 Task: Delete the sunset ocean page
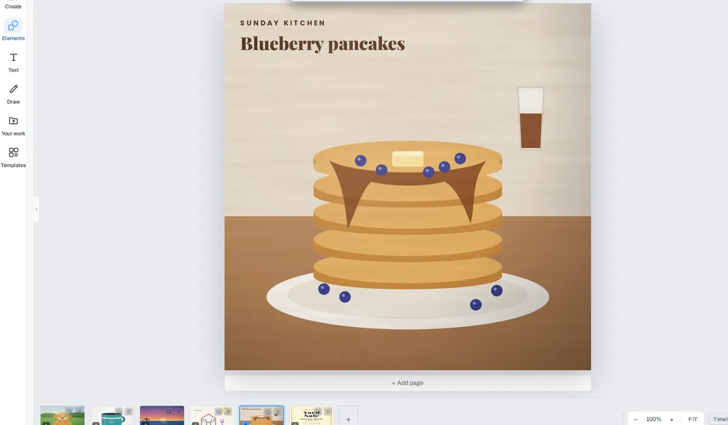178,412
